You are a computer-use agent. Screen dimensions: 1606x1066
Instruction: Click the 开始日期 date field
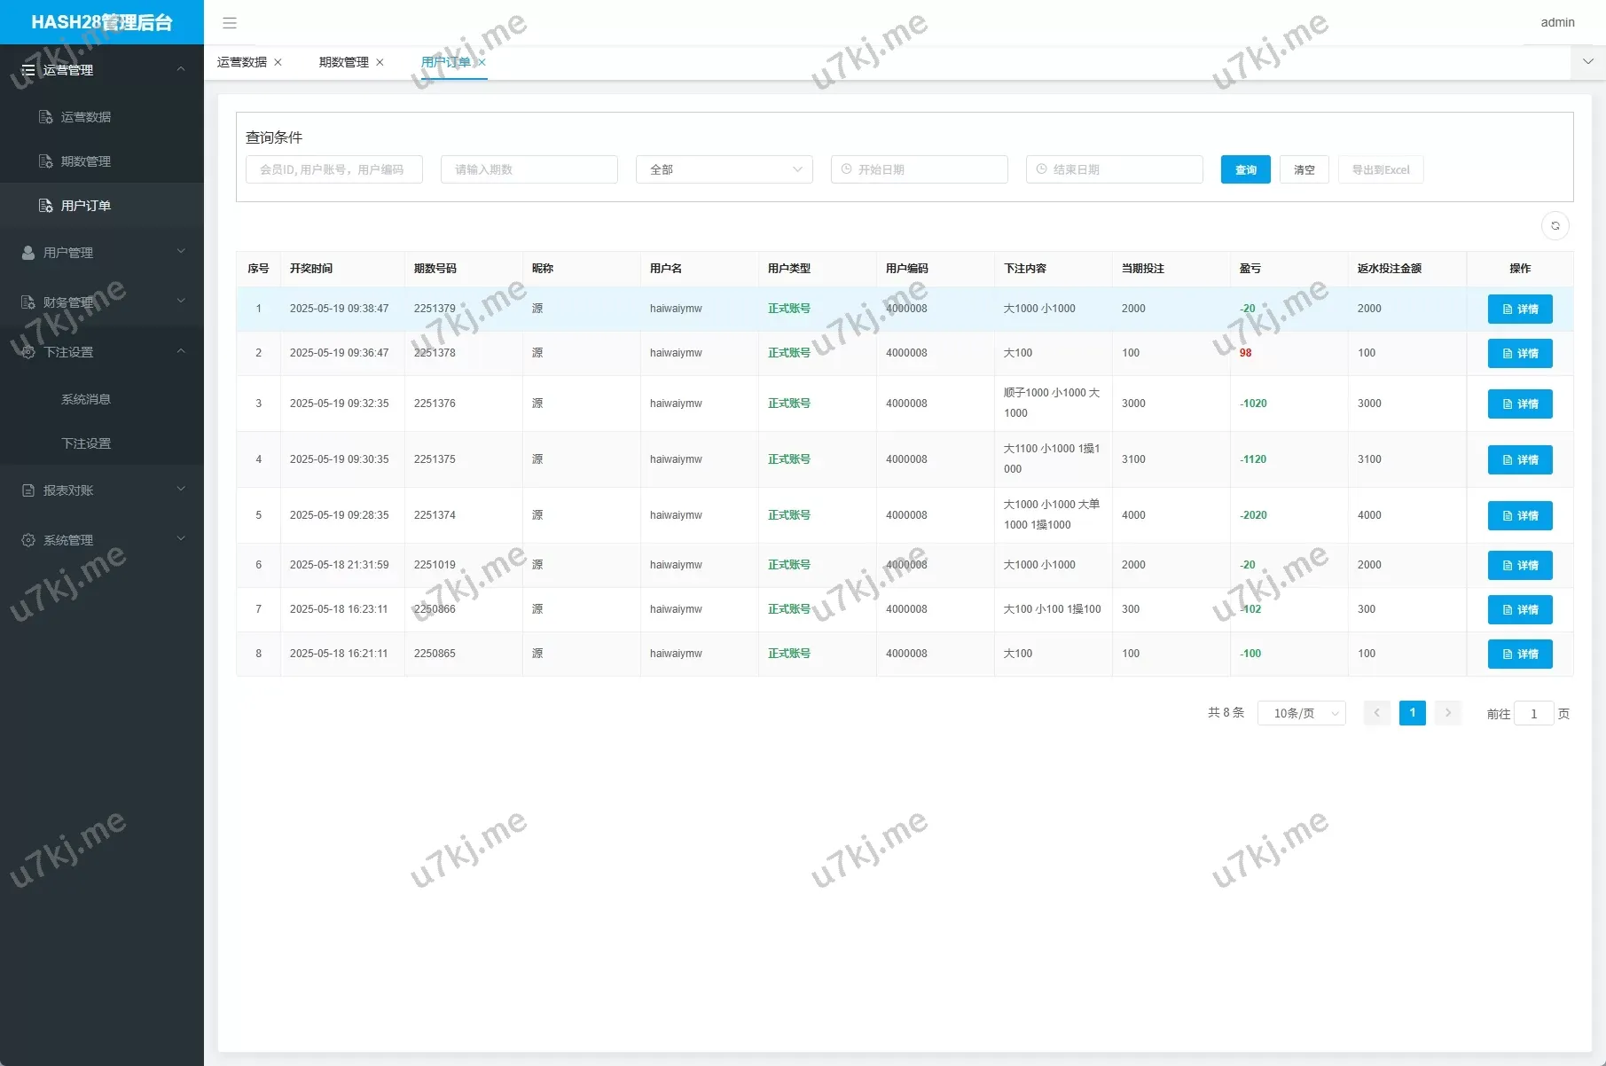[x=919, y=169]
